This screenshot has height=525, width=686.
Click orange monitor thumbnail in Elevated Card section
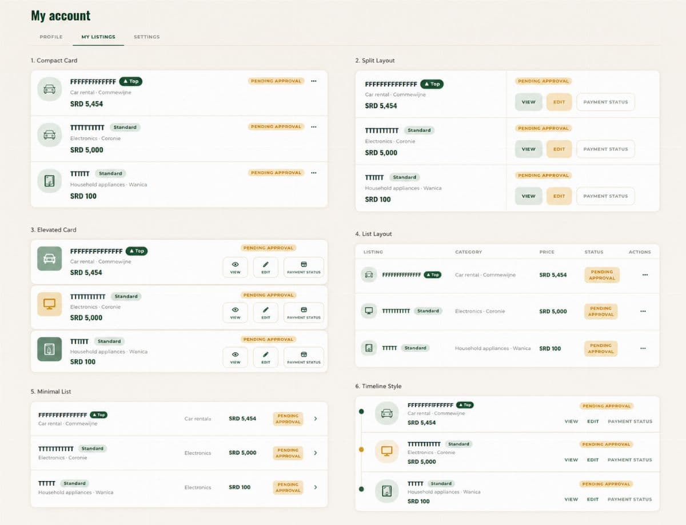tap(50, 304)
